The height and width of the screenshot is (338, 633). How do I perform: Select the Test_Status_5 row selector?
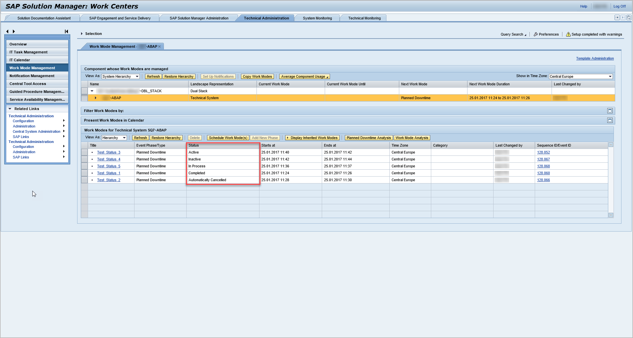pos(84,166)
